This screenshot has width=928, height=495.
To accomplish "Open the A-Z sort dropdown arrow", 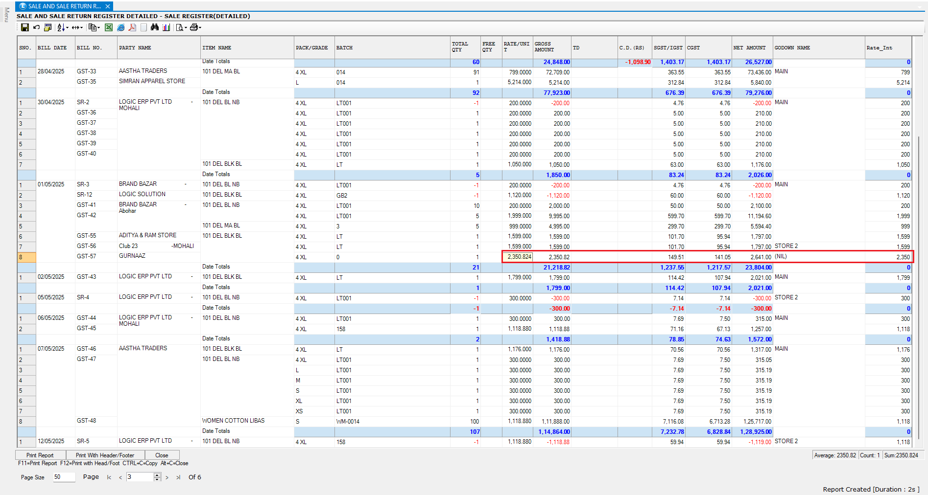I will [68, 28].
